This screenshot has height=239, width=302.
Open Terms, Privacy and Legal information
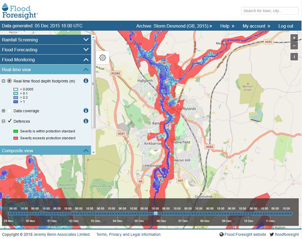[129, 234]
